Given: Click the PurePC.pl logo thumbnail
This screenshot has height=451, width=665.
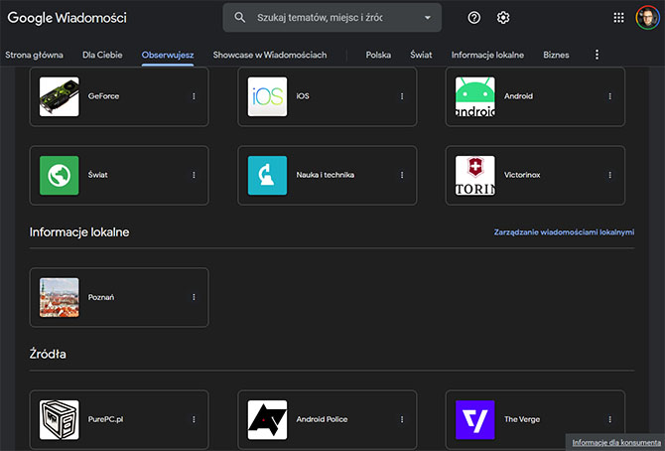Looking at the screenshot, I should [x=59, y=419].
